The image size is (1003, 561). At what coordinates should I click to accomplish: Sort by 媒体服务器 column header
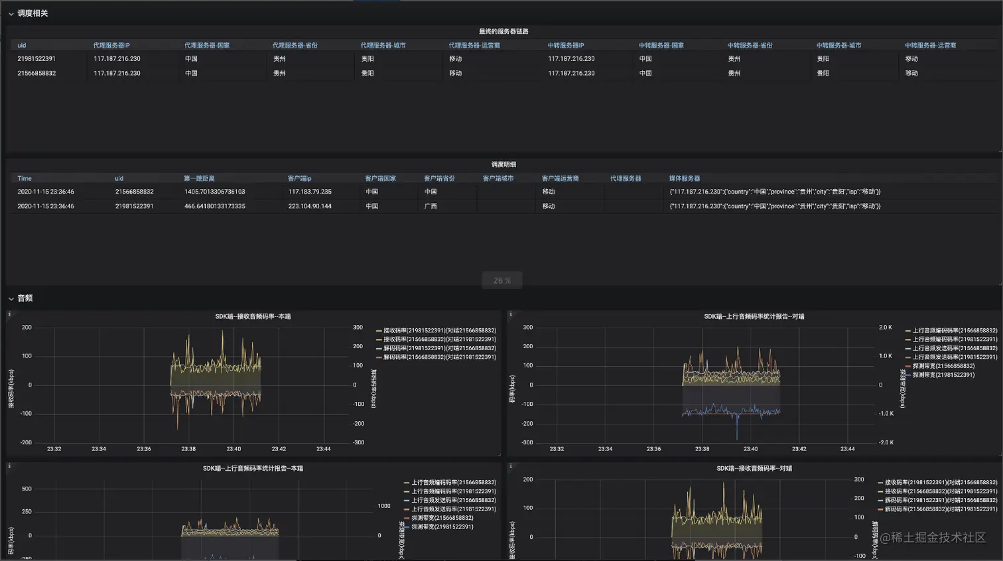[685, 178]
